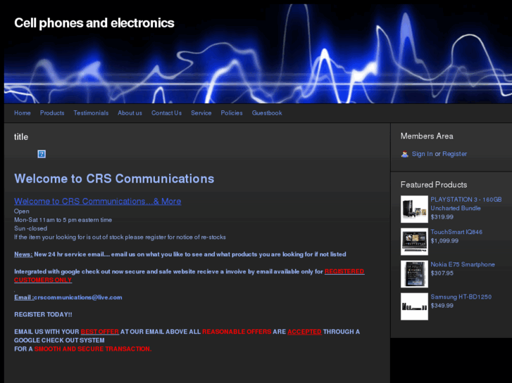Open the TouchSmart IQ846 product link
Viewport: 512px width, 383px height.
(x=456, y=232)
